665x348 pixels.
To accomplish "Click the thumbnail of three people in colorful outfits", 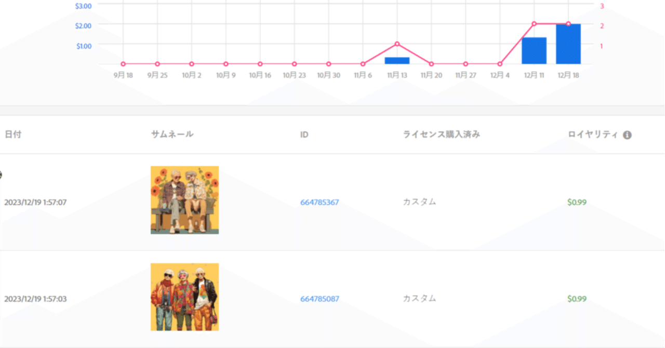I will (x=184, y=297).
